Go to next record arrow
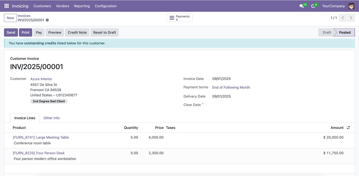This screenshot has height=176, width=359. pyautogui.click(x=351, y=18)
